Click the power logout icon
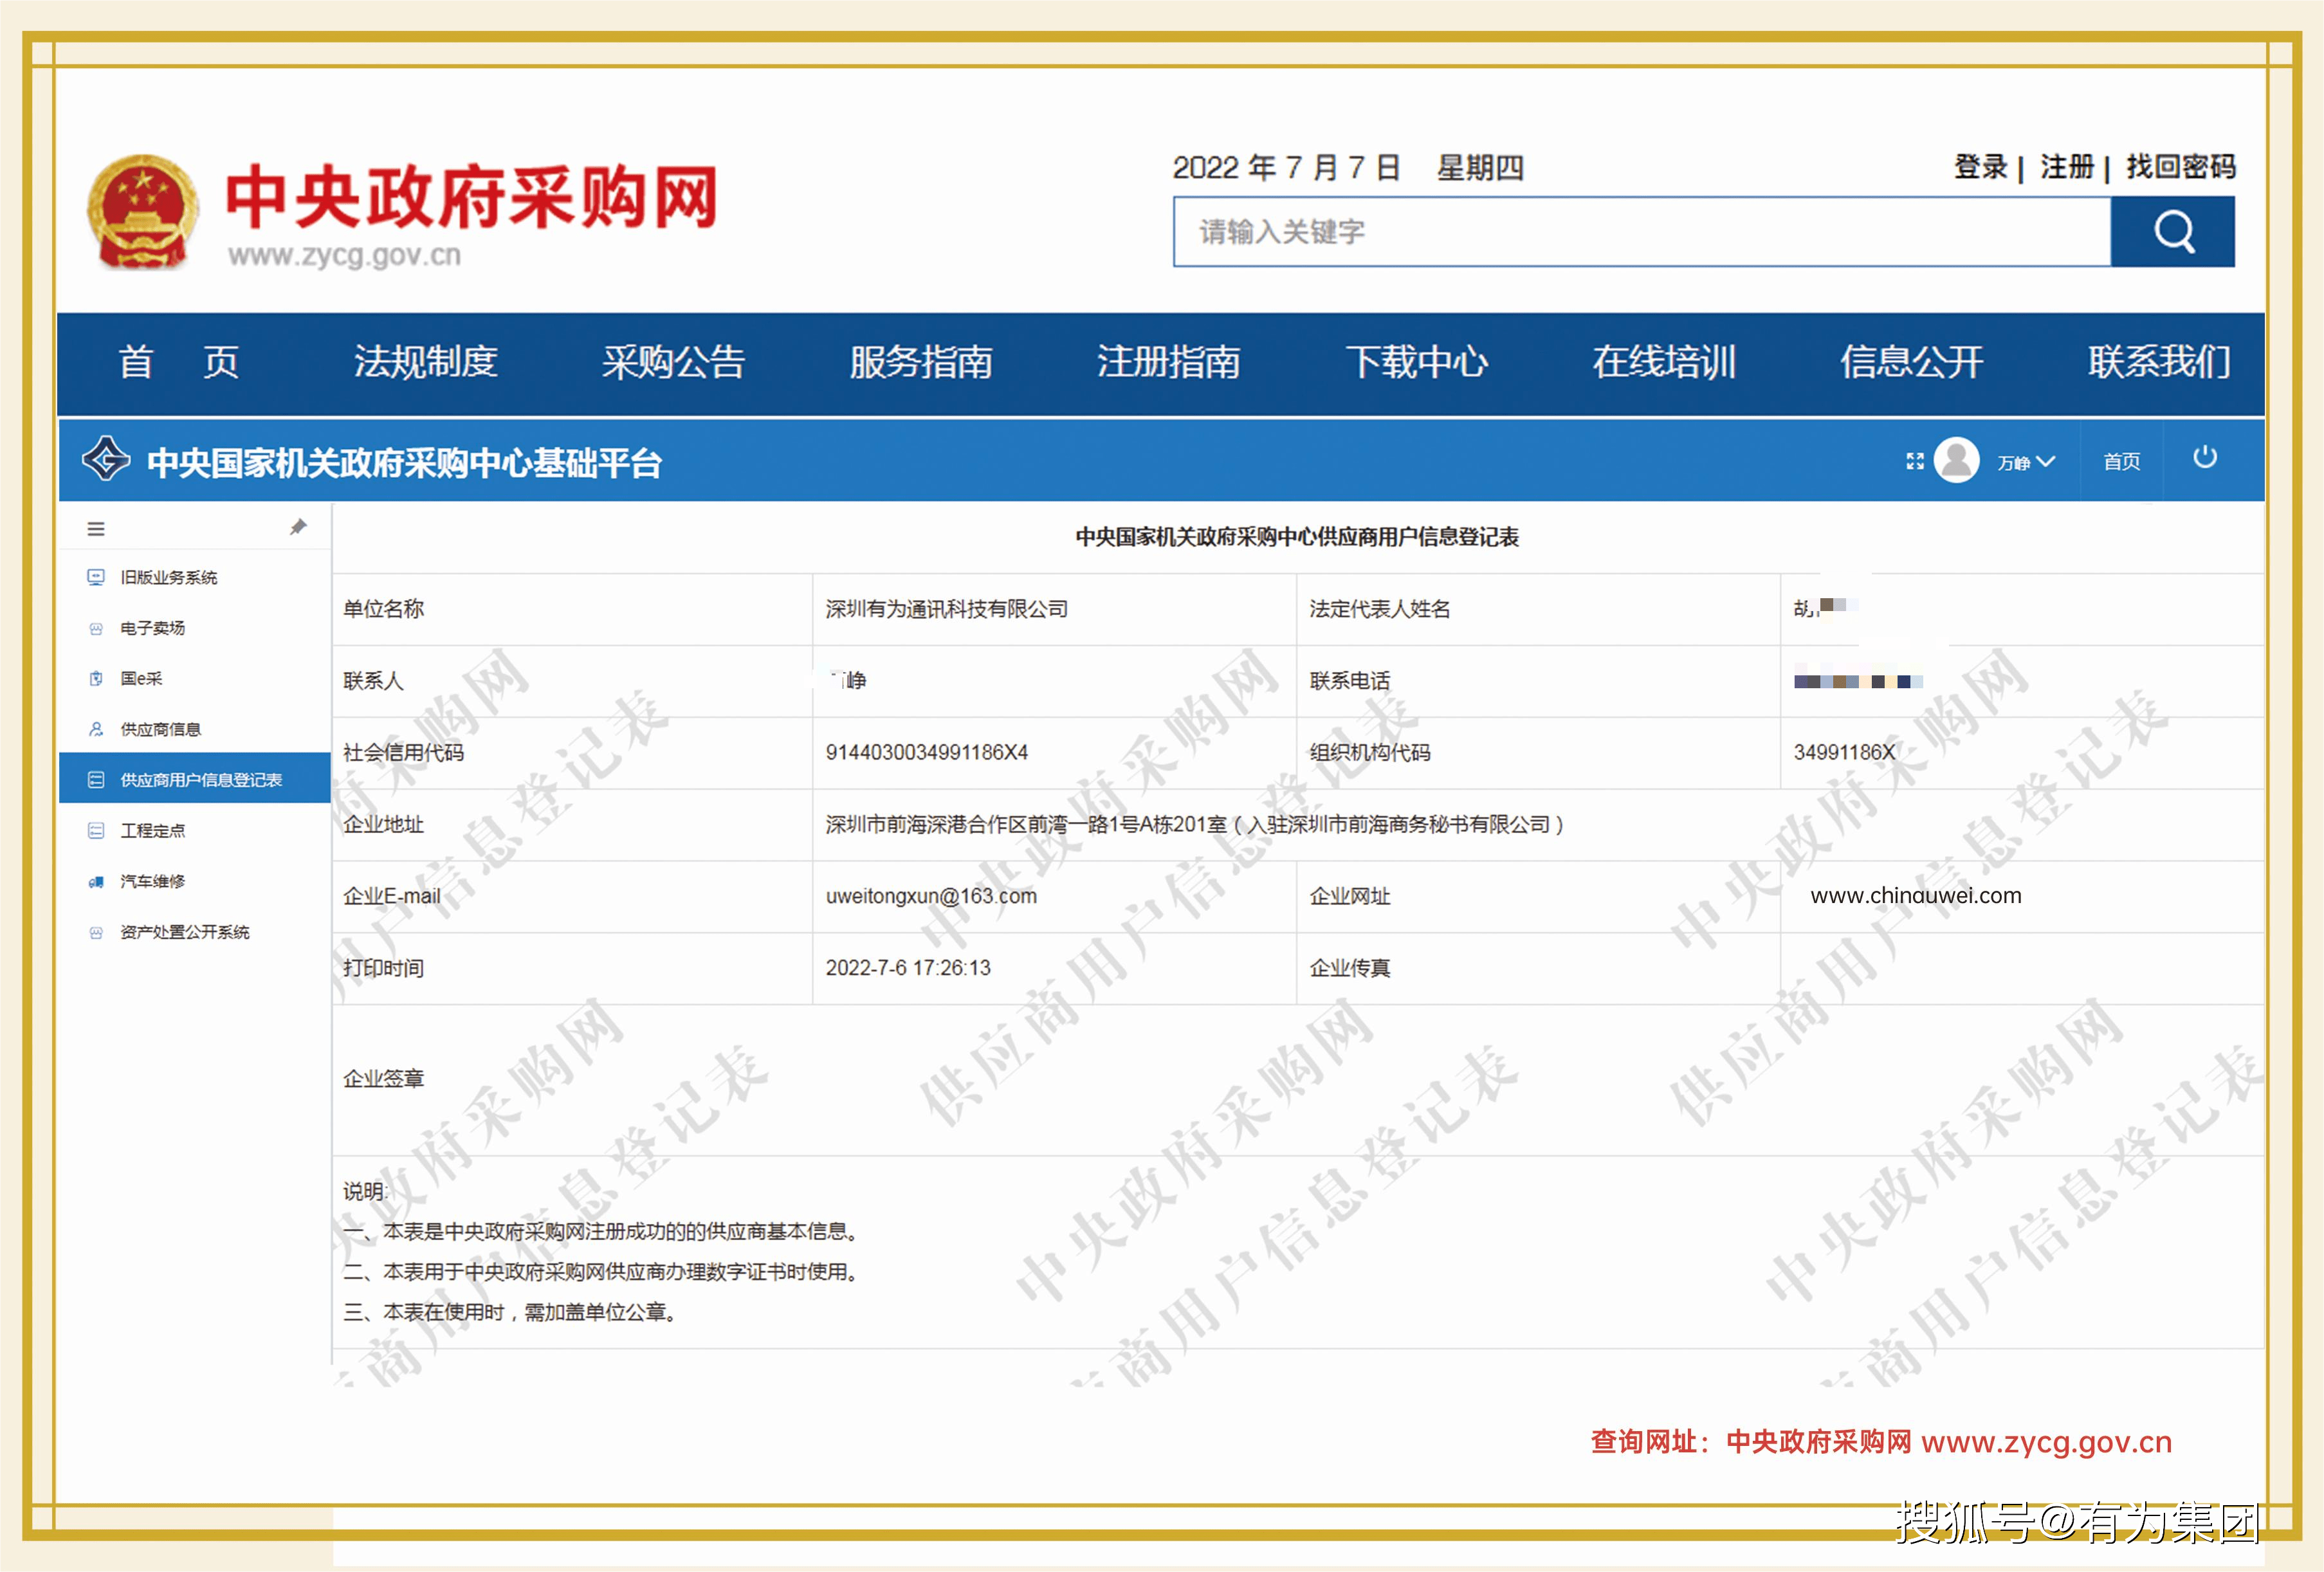This screenshot has height=1572, width=2324. 2204,458
